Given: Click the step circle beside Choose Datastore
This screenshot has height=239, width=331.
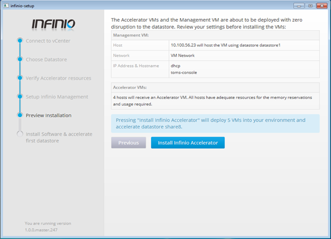Looking at the screenshot, I should tap(20, 59).
